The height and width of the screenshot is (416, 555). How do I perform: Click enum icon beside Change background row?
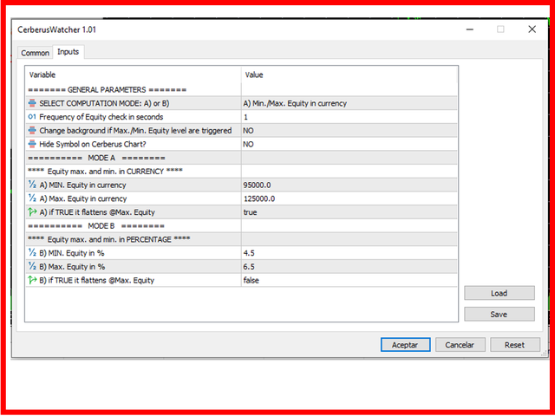(32, 131)
